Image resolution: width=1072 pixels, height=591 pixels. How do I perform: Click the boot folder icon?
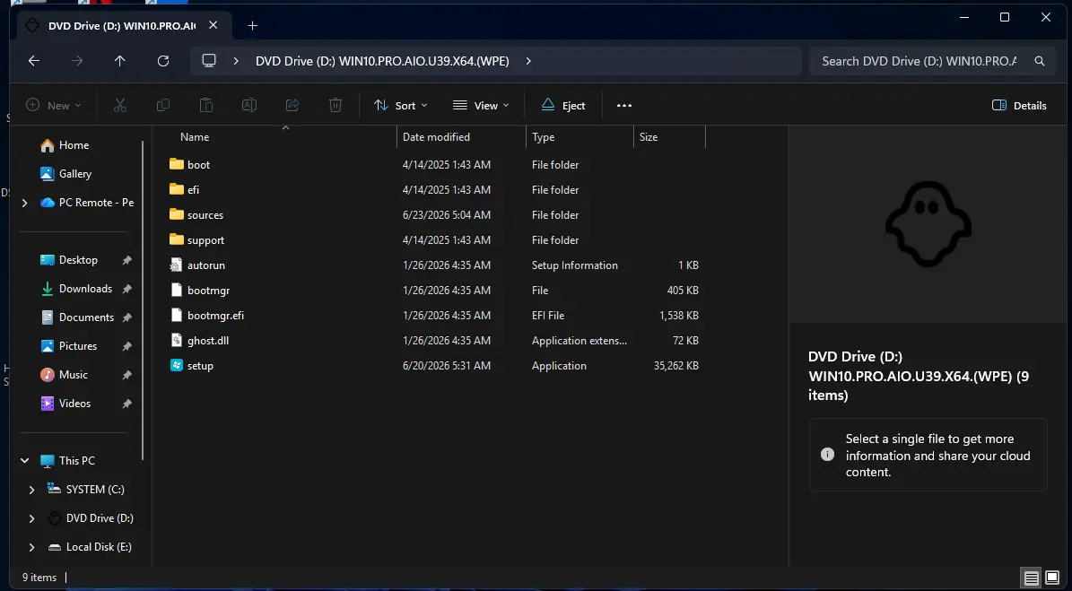177,165
